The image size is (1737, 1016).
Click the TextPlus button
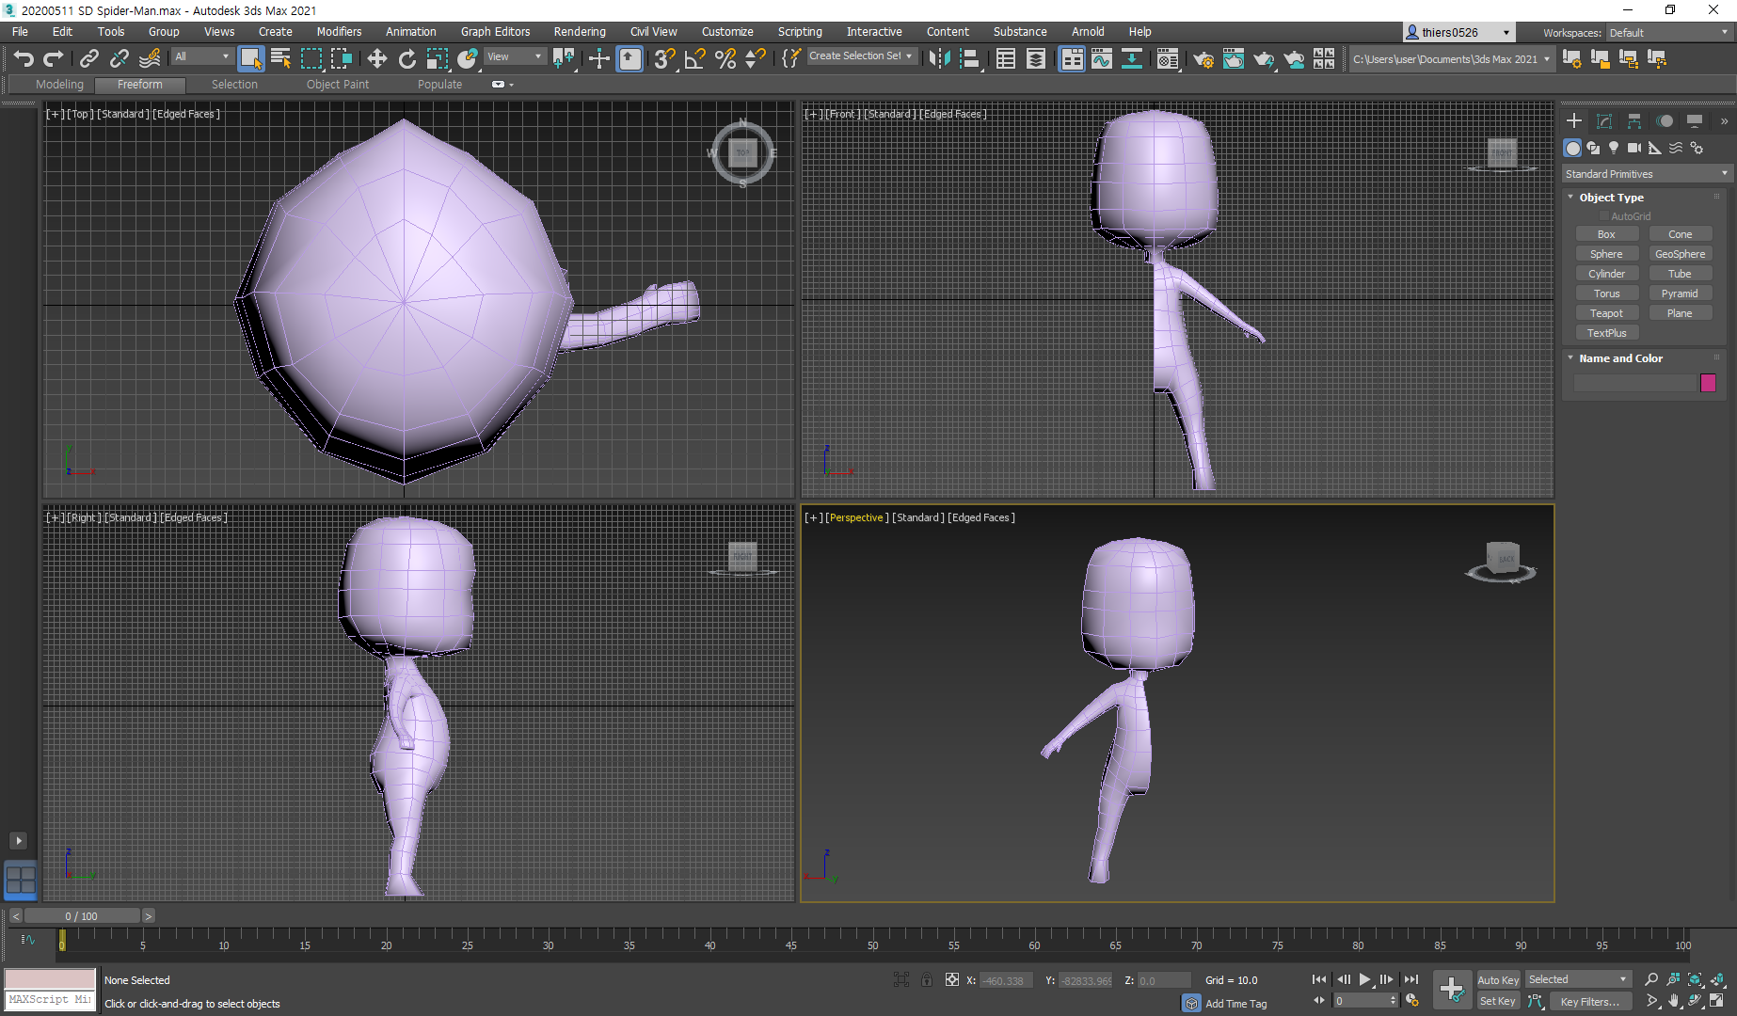pyautogui.click(x=1606, y=333)
